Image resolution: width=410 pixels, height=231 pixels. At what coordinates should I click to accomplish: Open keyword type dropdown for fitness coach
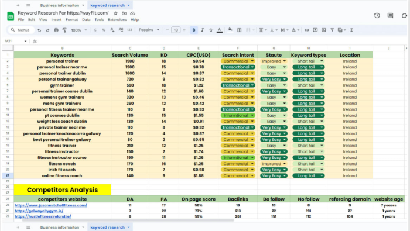308,164
